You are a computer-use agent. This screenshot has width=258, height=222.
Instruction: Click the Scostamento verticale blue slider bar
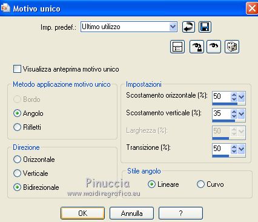pos(229,121)
